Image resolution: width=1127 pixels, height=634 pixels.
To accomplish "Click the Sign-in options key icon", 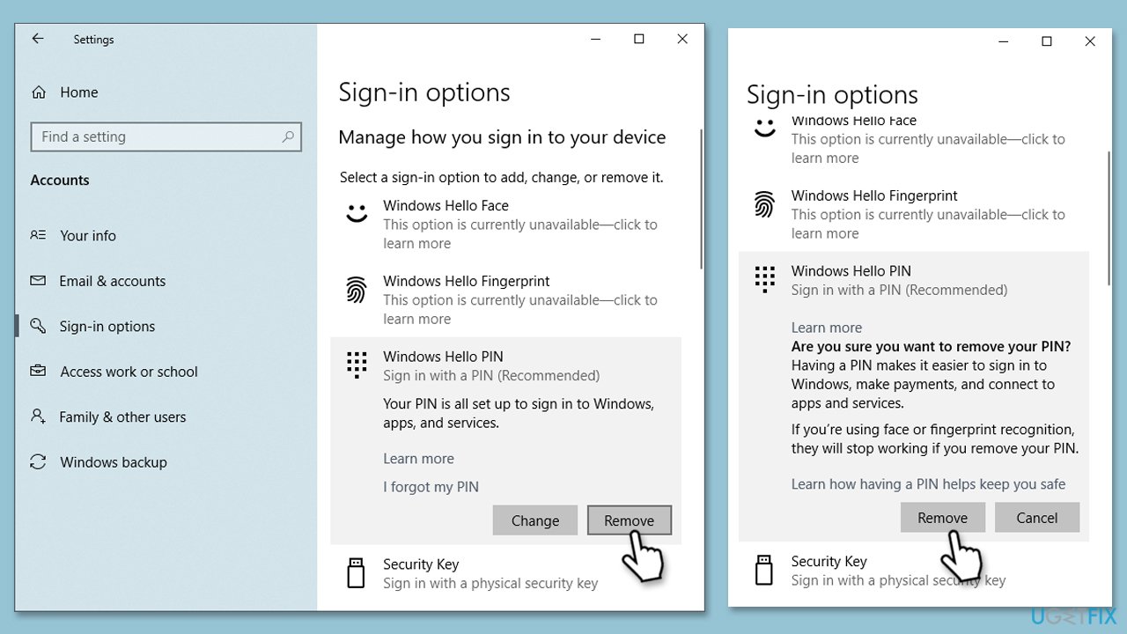I will coord(38,326).
